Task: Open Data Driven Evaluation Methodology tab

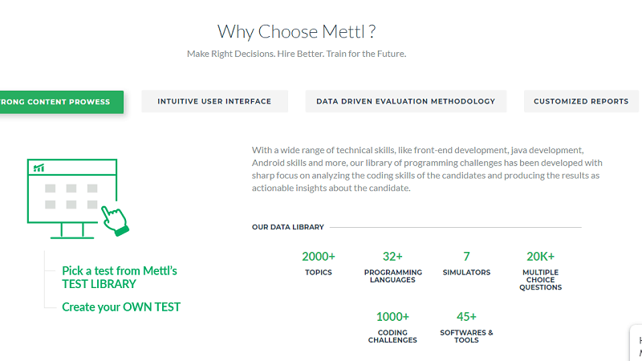Action: click(x=405, y=102)
